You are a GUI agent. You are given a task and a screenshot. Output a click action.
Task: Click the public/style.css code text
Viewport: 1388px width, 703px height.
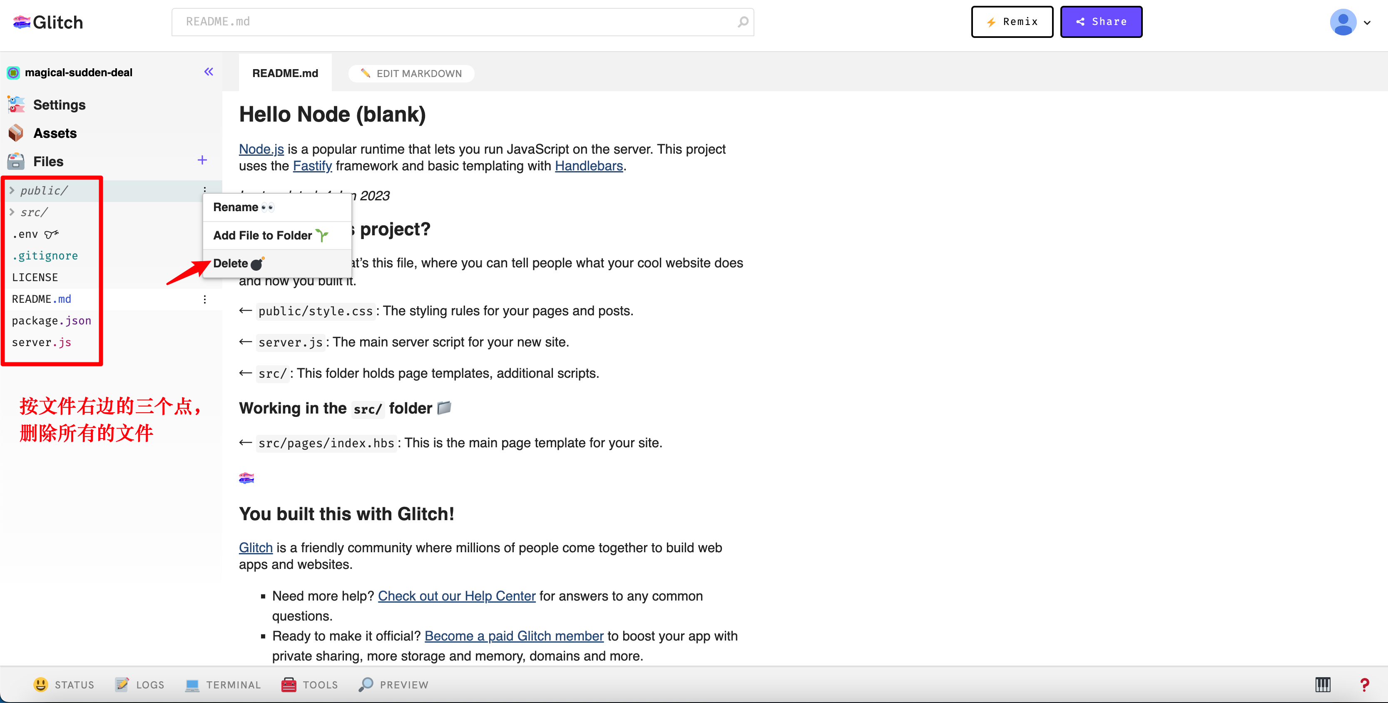tap(315, 311)
